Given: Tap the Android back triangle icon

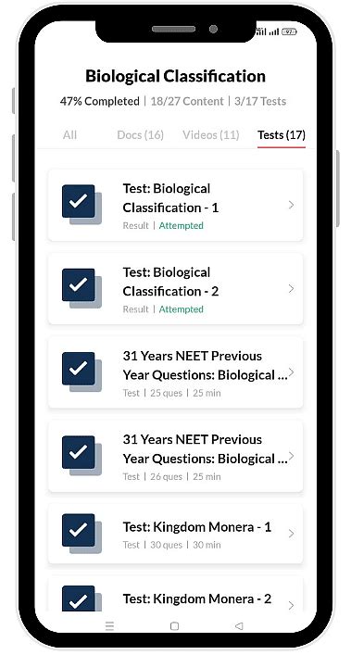Looking at the screenshot, I should [239, 625].
